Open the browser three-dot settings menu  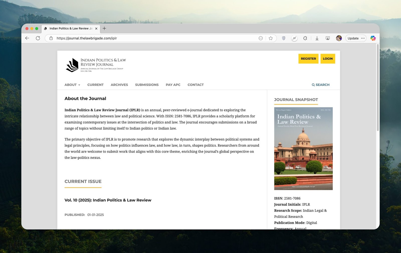point(363,38)
